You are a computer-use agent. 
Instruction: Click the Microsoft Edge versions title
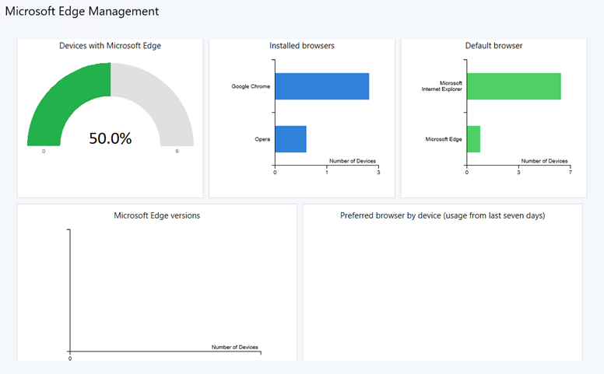(x=156, y=215)
